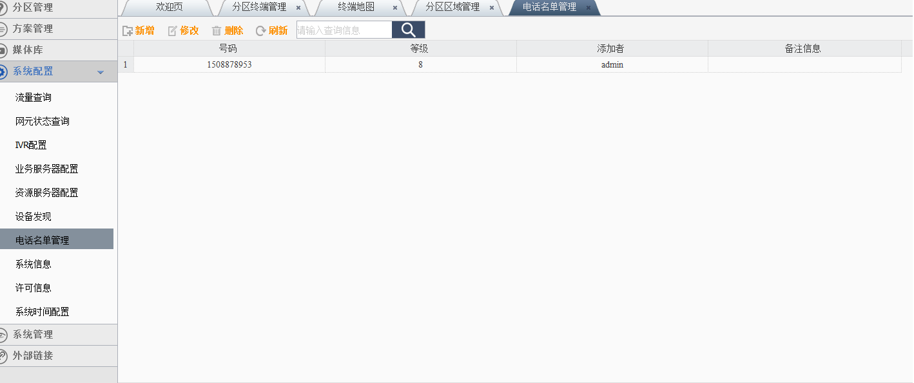Screen dimensions: 914x383
Task: Sort by the 备注信息 column header
Action: 804,48
